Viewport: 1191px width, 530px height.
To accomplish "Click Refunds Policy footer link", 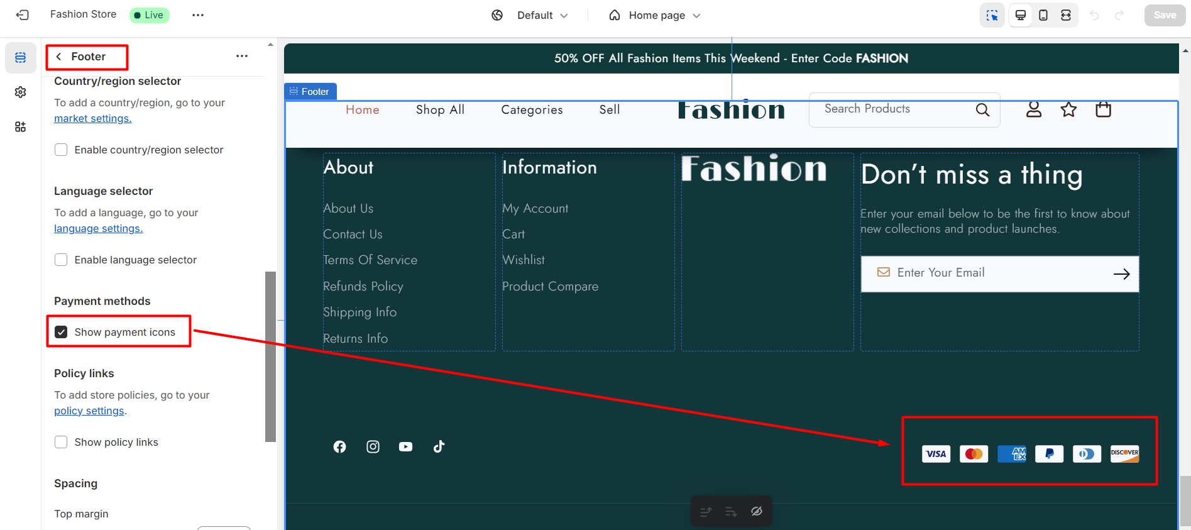I will 363,286.
